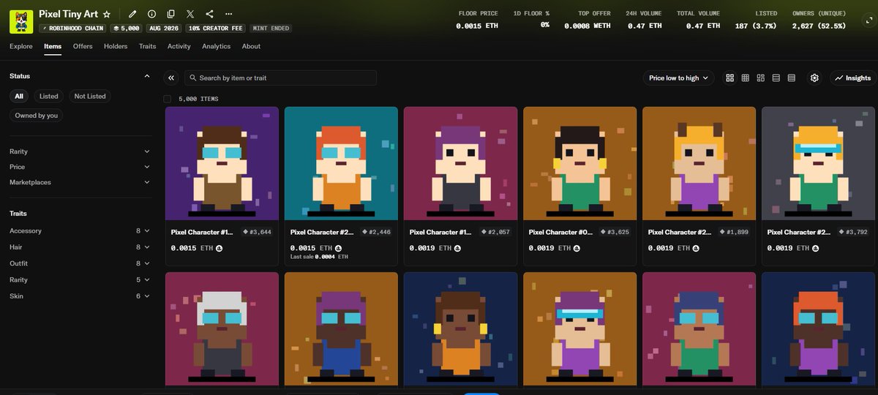Select the All status filter
The height and width of the screenshot is (395, 878).
point(19,96)
